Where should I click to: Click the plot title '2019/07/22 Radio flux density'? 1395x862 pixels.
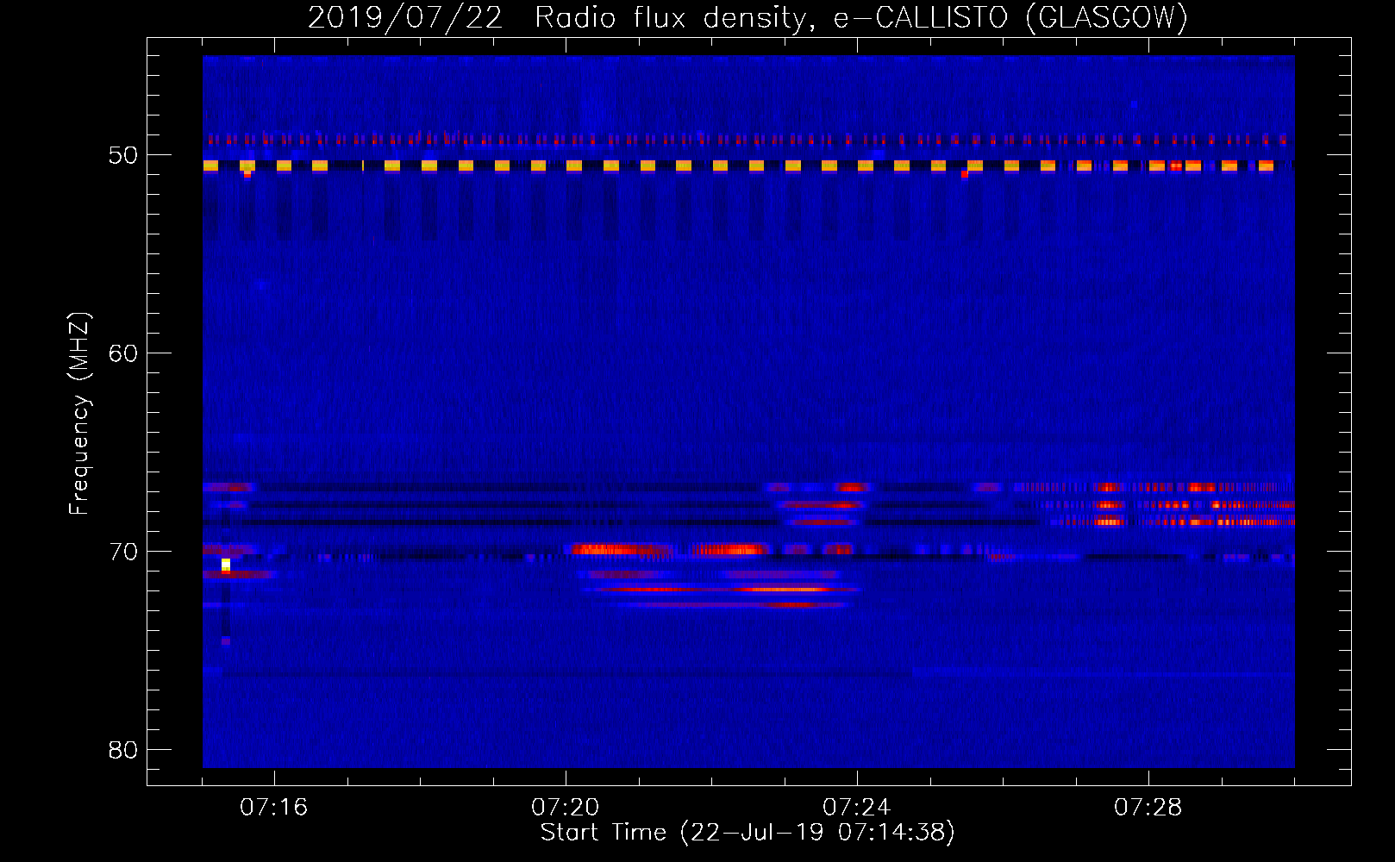click(562, 17)
